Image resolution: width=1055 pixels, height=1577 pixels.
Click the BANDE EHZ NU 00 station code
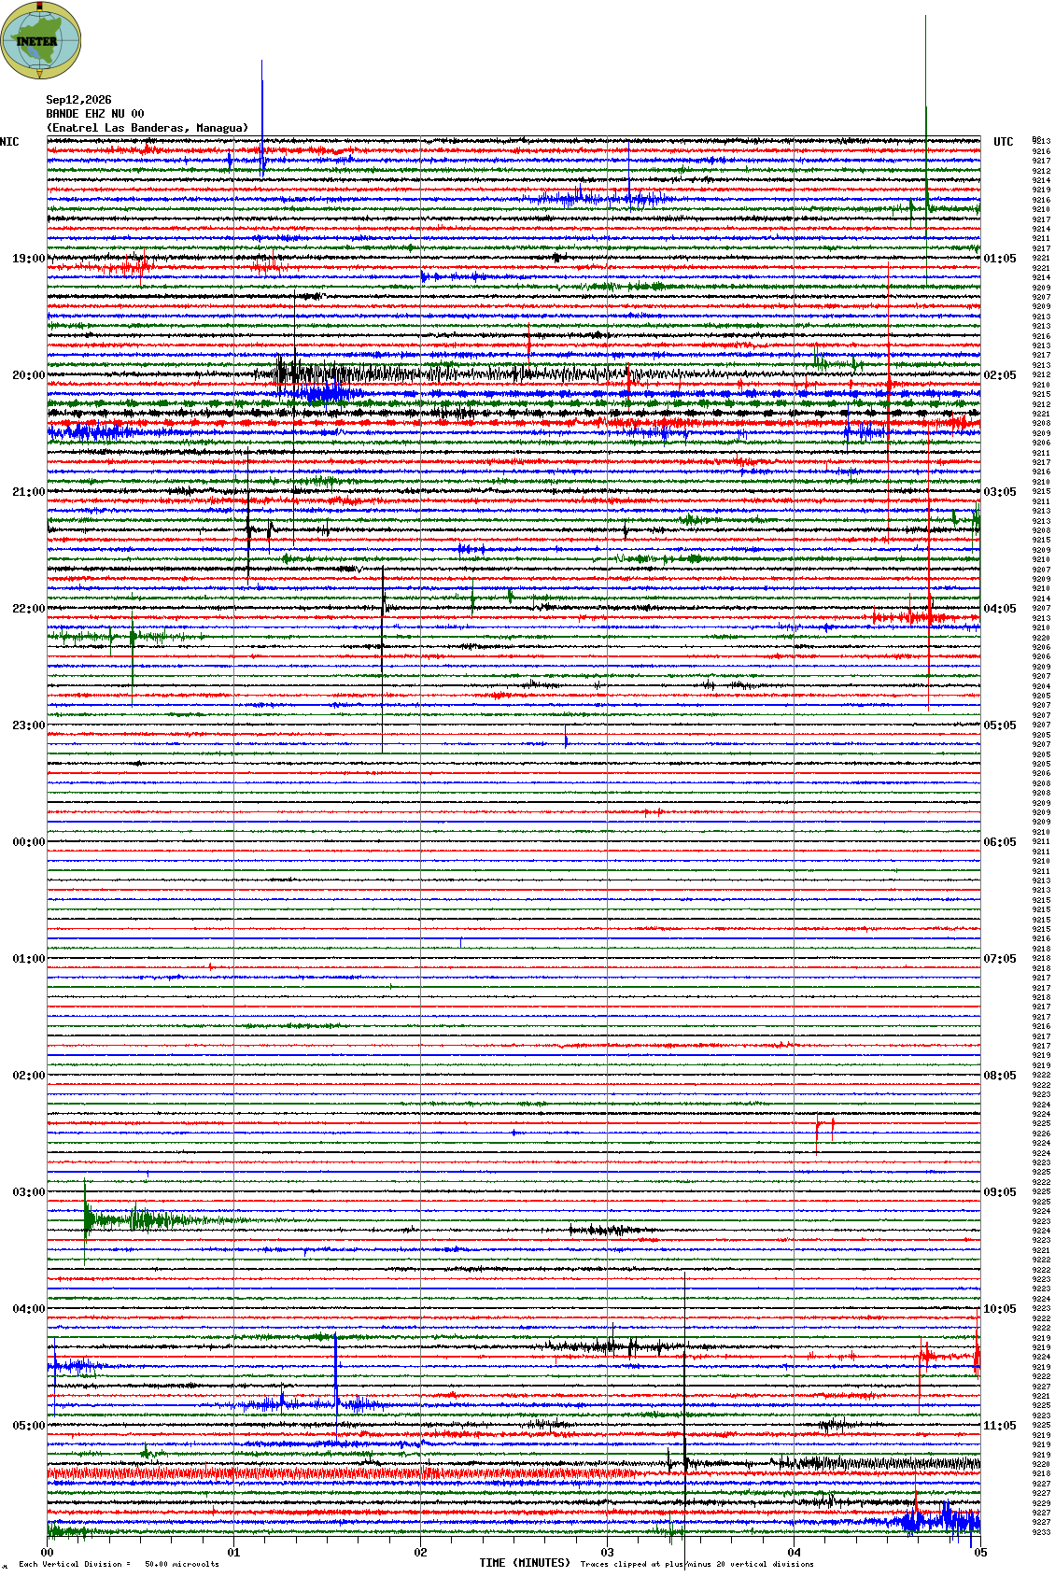pyautogui.click(x=95, y=114)
